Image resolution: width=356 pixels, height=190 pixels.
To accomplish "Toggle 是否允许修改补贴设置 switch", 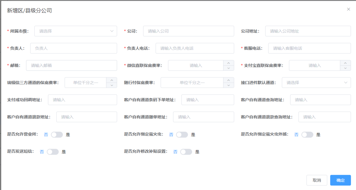I will (186, 152).
